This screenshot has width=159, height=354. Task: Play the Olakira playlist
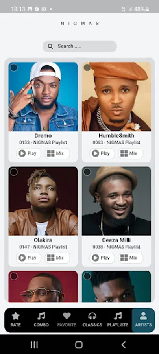[x=29, y=258]
